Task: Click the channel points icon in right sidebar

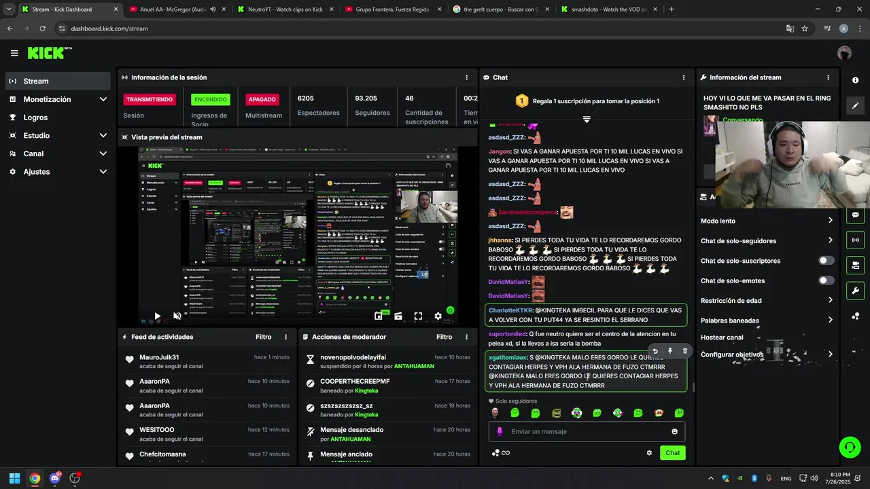Action: point(855,316)
